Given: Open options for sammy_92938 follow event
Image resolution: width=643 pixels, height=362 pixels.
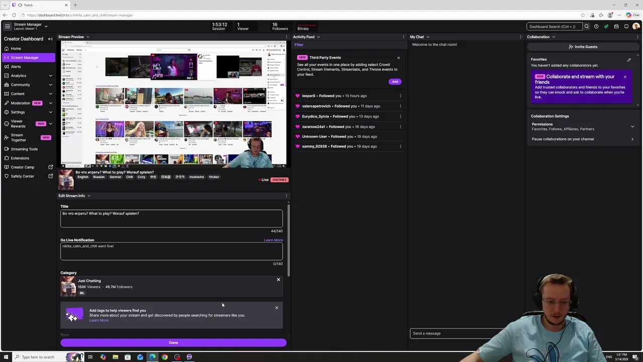Looking at the screenshot, I should point(400,146).
